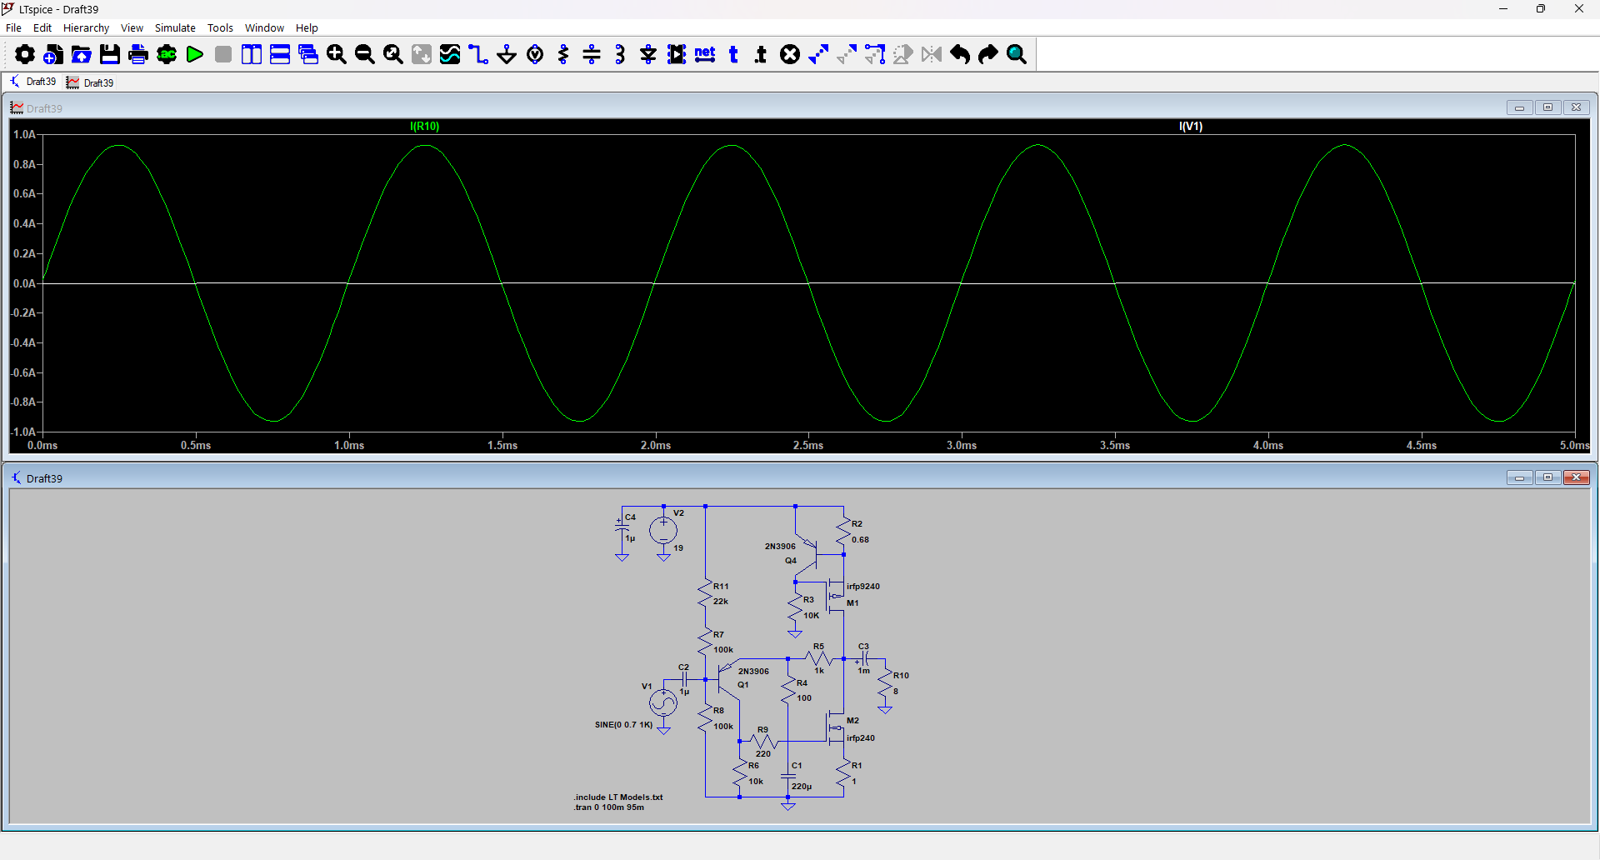This screenshot has width=1600, height=860.
Task: Close the schematic Draft39 sub-window
Action: pyautogui.click(x=1576, y=477)
